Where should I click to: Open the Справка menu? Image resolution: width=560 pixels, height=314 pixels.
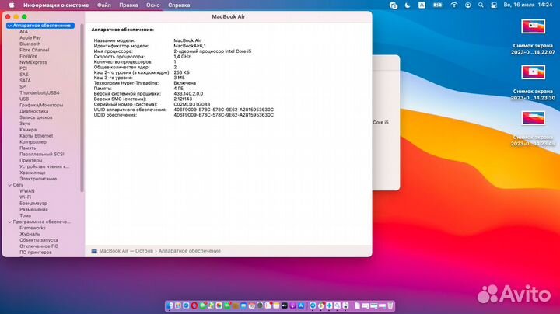coord(179,5)
